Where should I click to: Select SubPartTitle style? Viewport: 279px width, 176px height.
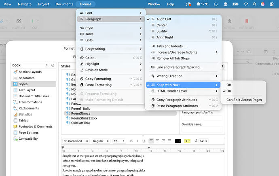pos(120,123)
